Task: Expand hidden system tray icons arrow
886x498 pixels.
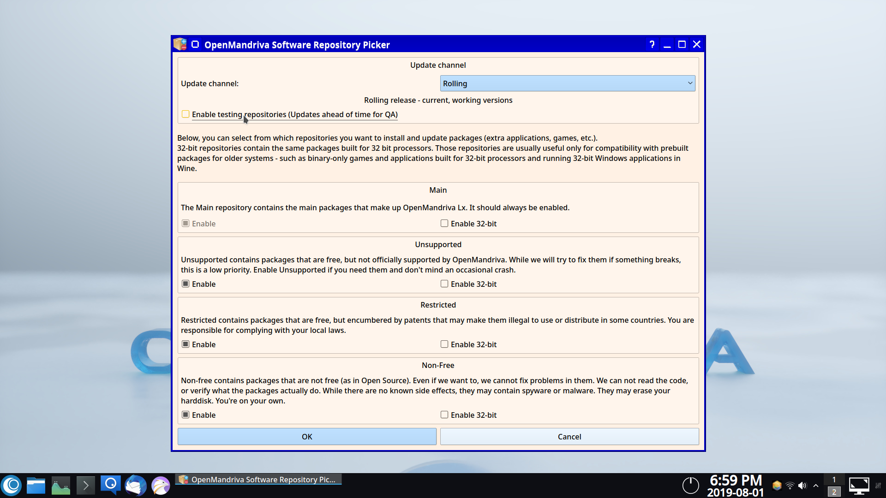Action: [816, 486]
